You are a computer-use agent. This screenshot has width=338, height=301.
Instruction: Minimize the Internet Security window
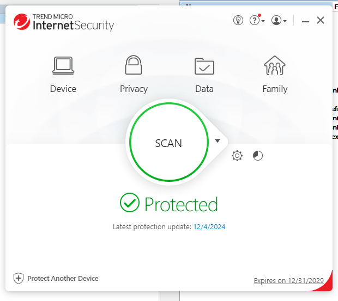[306, 21]
